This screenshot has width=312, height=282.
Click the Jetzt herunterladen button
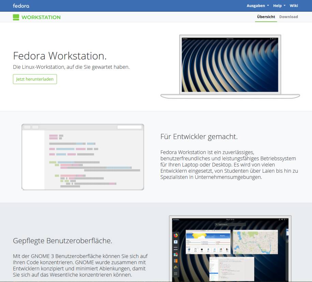35,79
